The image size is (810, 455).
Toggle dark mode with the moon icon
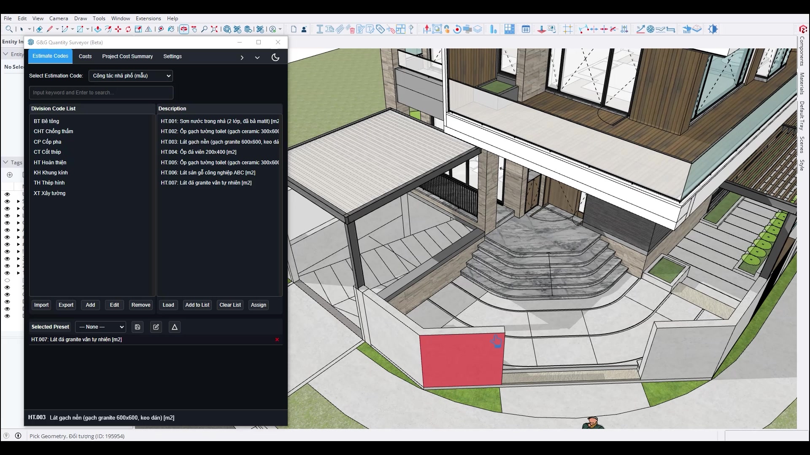[275, 57]
